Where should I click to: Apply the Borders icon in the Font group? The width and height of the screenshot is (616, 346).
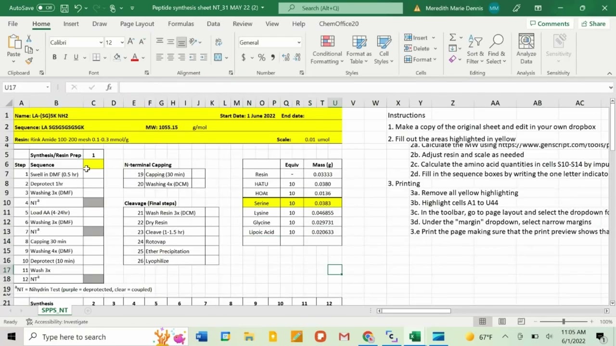click(96, 57)
